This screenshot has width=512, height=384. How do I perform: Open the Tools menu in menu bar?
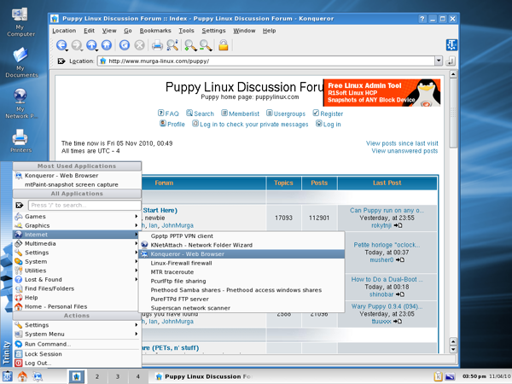[x=186, y=31]
